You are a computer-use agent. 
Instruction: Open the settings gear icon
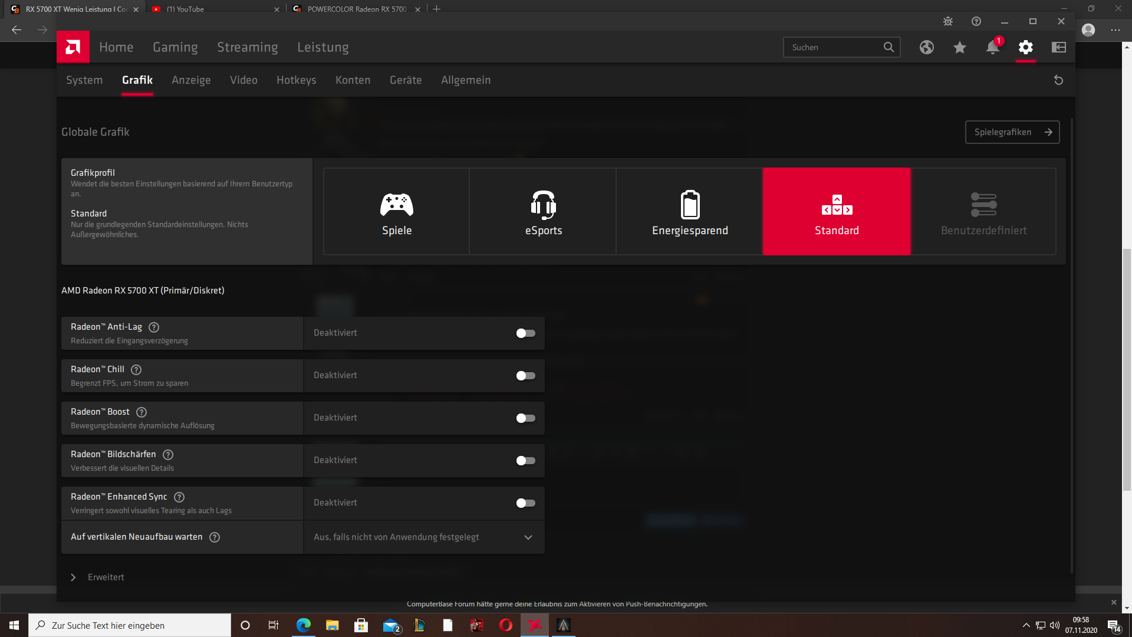pyautogui.click(x=1026, y=47)
